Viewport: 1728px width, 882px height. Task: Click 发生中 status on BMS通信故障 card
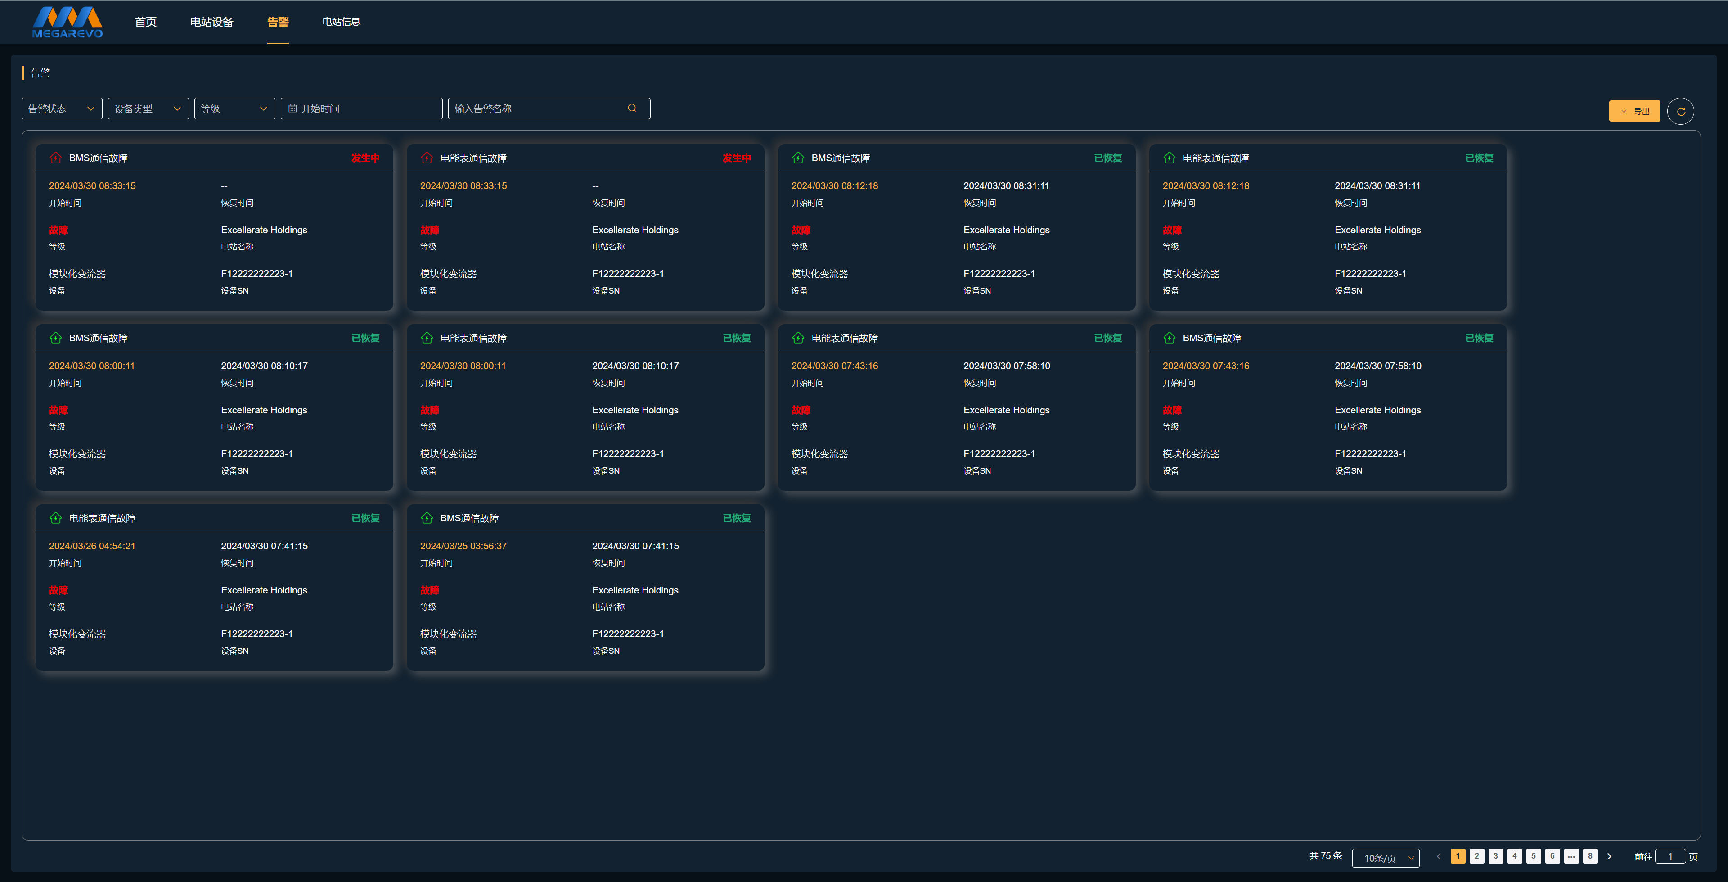point(365,158)
